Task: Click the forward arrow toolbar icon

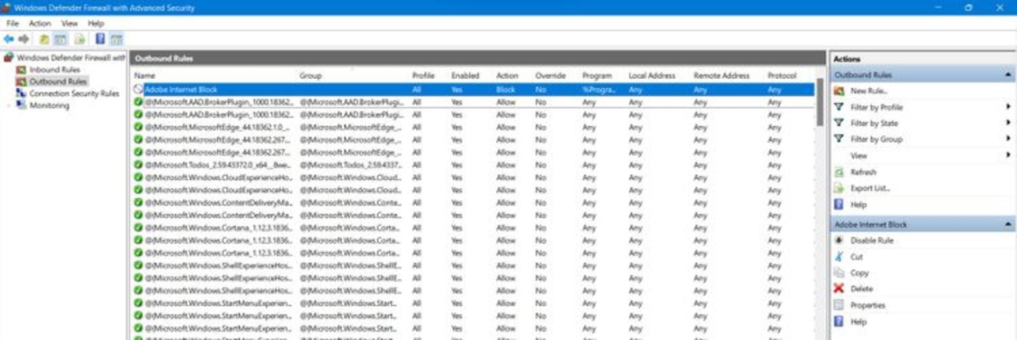Action: tap(24, 39)
